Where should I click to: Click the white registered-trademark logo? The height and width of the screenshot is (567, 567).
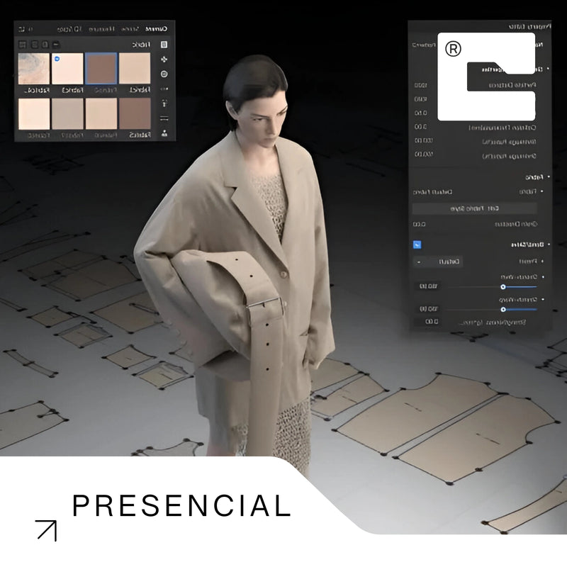(485, 77)
